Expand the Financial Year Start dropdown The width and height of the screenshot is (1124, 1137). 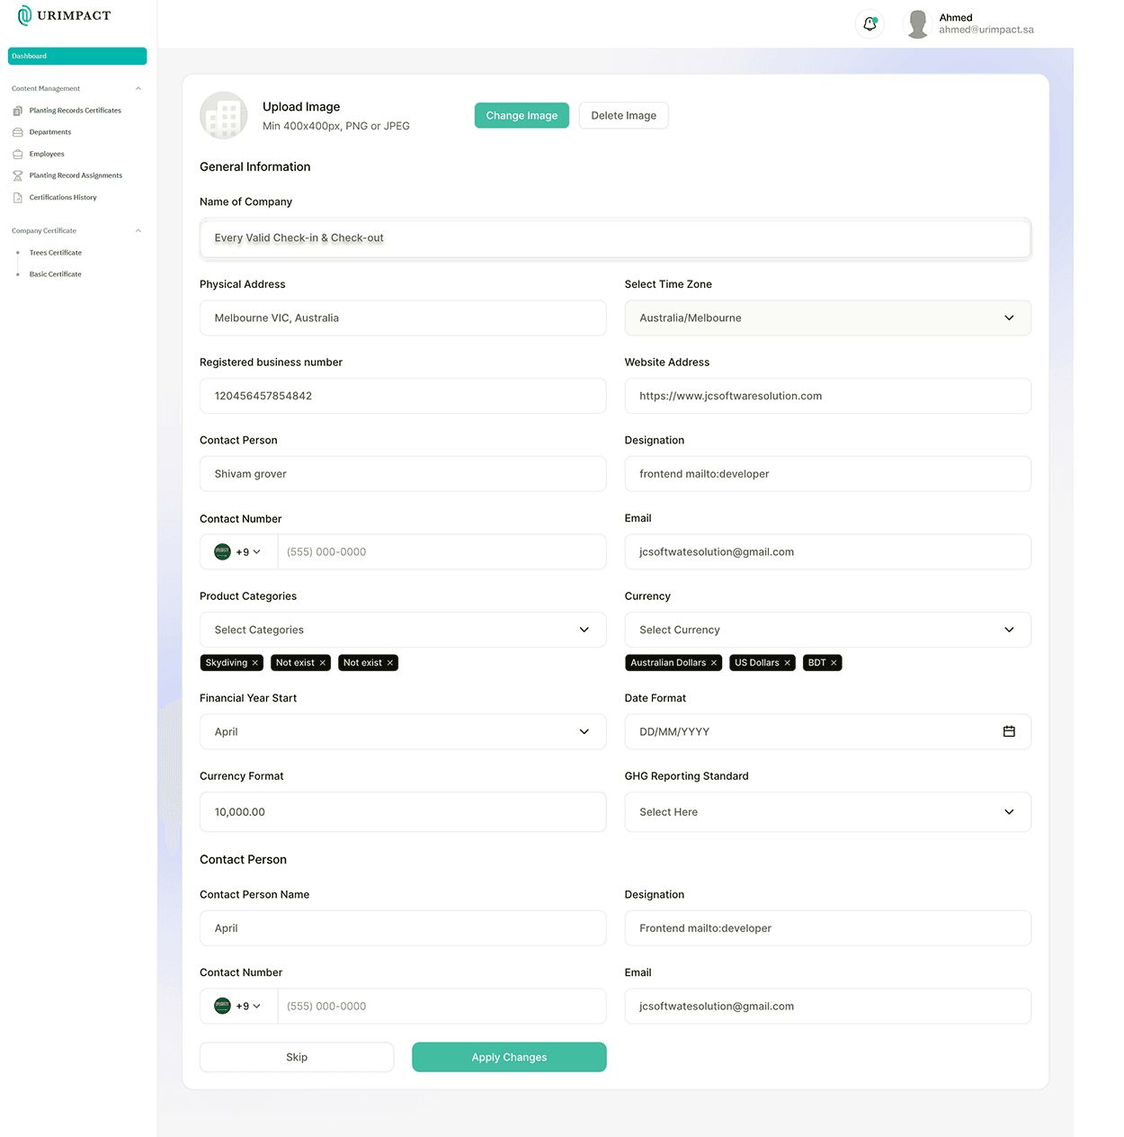tap(402, 732)
